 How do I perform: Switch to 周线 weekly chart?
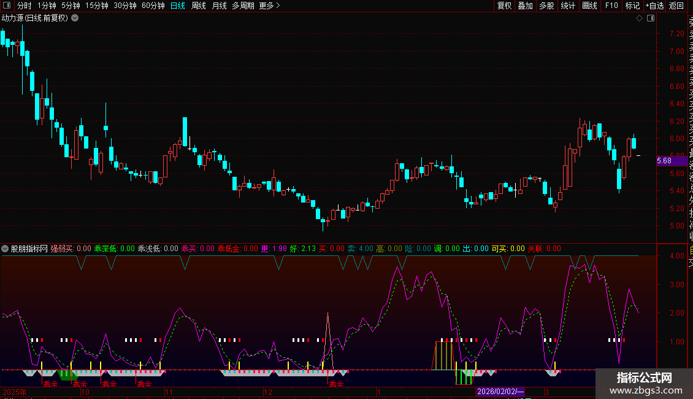point(199,6)
